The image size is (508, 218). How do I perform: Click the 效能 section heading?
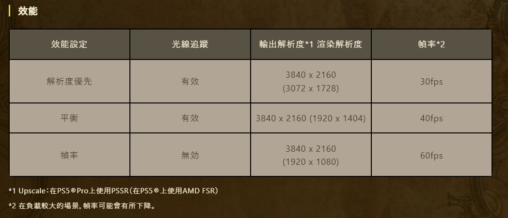tap(28, 11)
